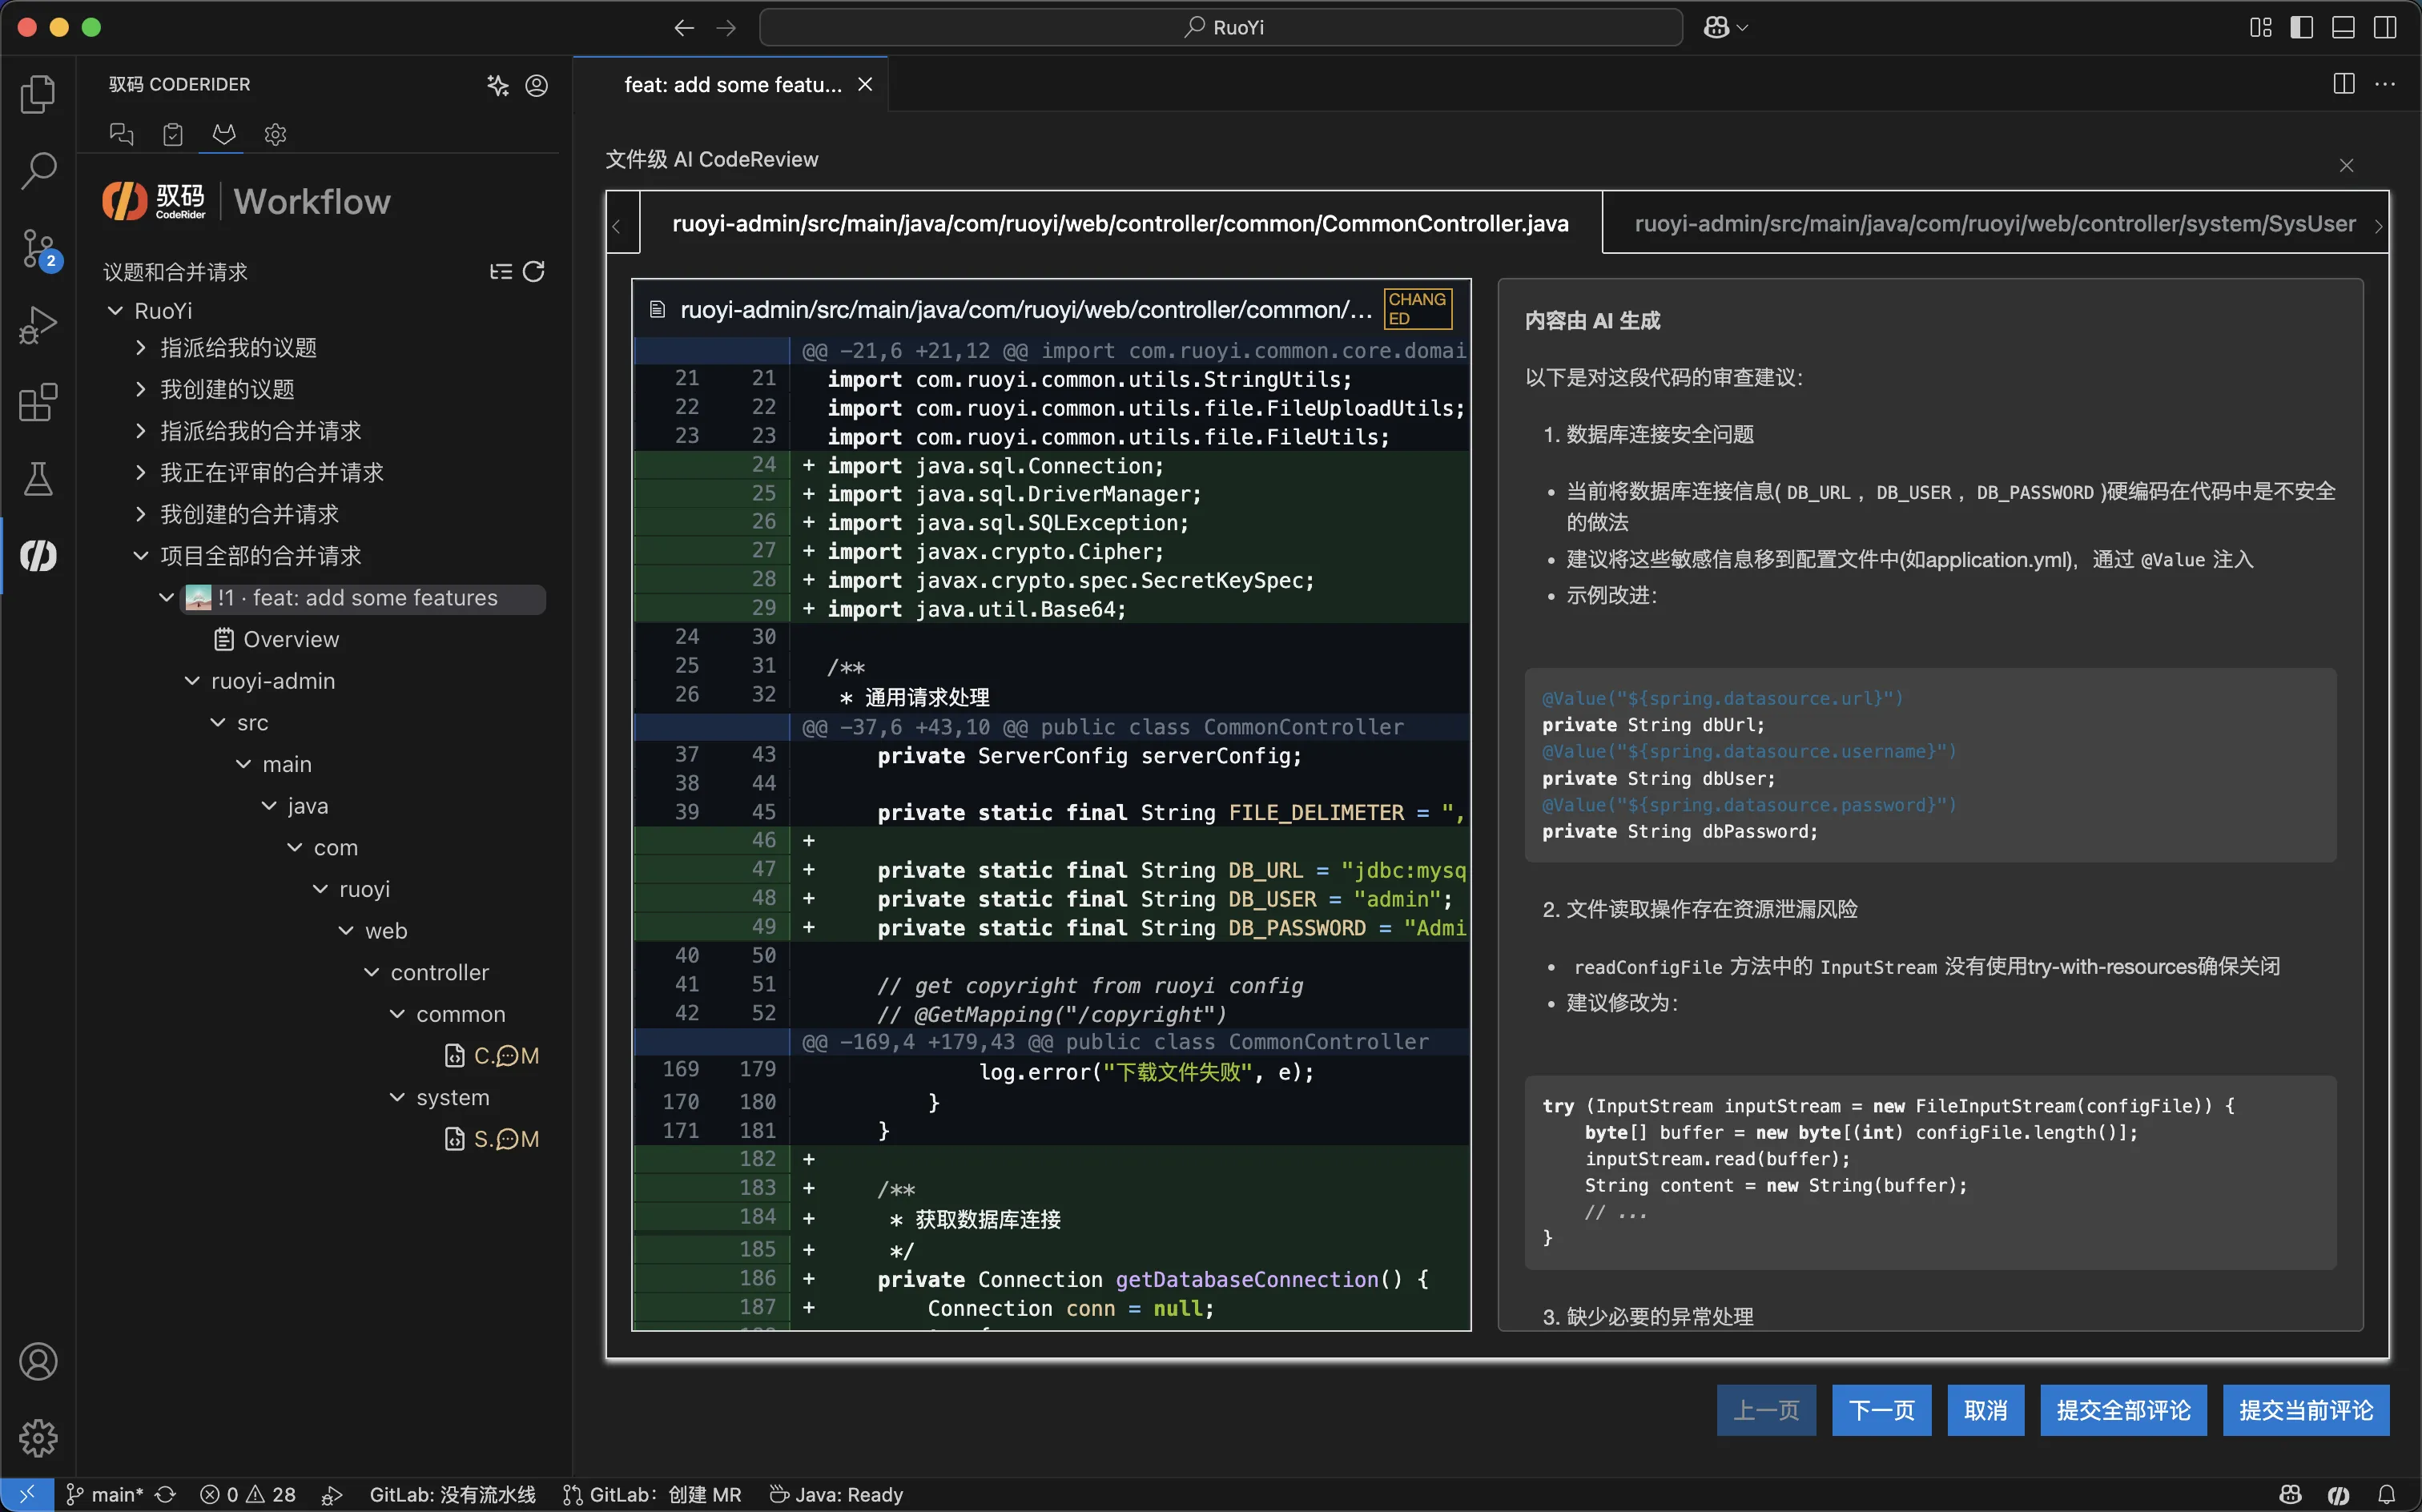Open the Testing flask icon panel
2422x1512 pixels.
click(38, 479)
